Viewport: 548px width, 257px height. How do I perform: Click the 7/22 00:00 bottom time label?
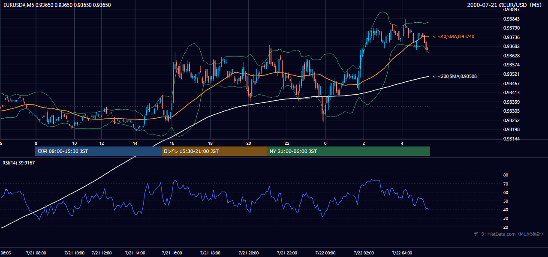[x=325, y=253]
